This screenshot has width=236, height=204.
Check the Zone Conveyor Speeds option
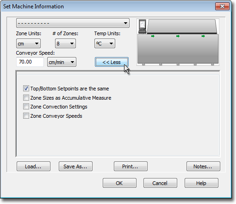tap(26, 116)
